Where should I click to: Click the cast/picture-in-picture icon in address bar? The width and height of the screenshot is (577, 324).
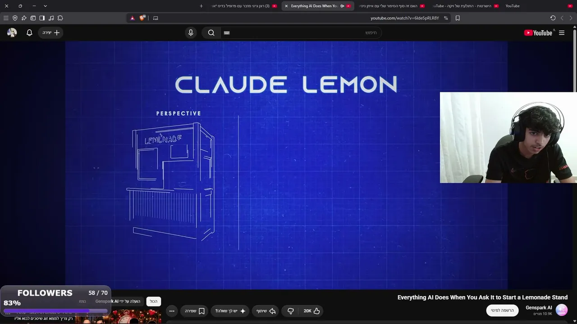tap(156, 18)
